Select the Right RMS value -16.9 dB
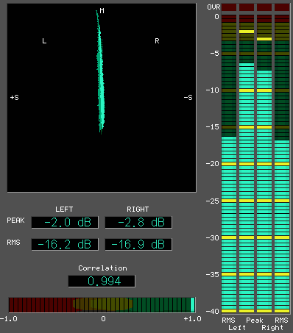Image resolution: width=293 pixels, height=333 pixels. (x=138, y=244)
